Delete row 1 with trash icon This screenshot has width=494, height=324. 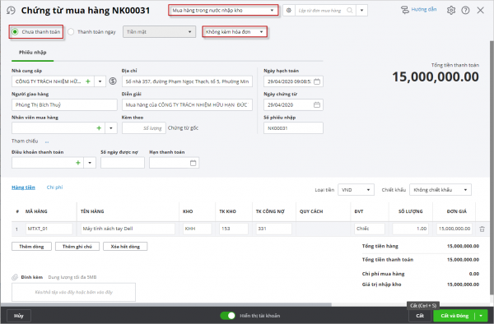(x=482, y=229)
